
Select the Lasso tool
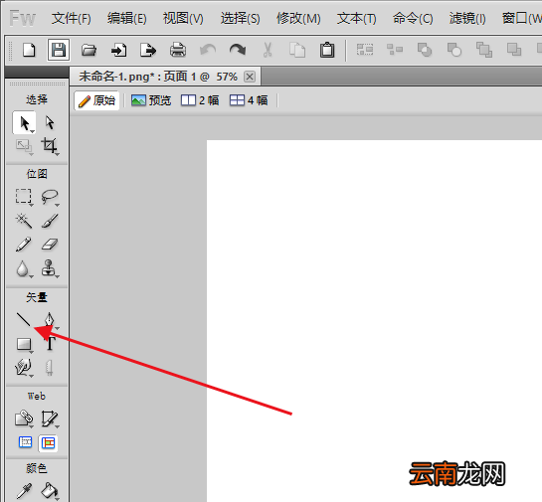[x=50, y=197]
